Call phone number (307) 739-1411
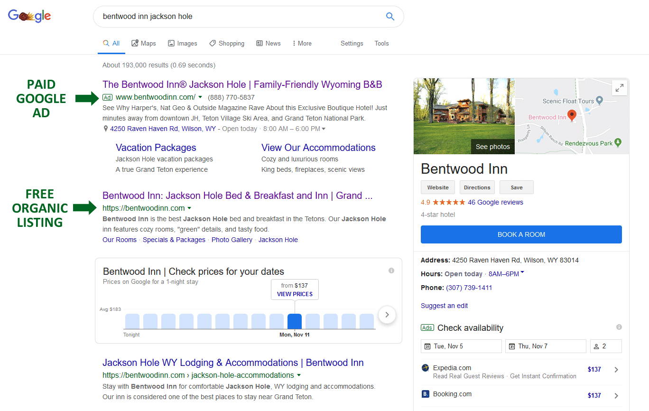This screenshot has height=411, width=649. click(x=469, y=288)
